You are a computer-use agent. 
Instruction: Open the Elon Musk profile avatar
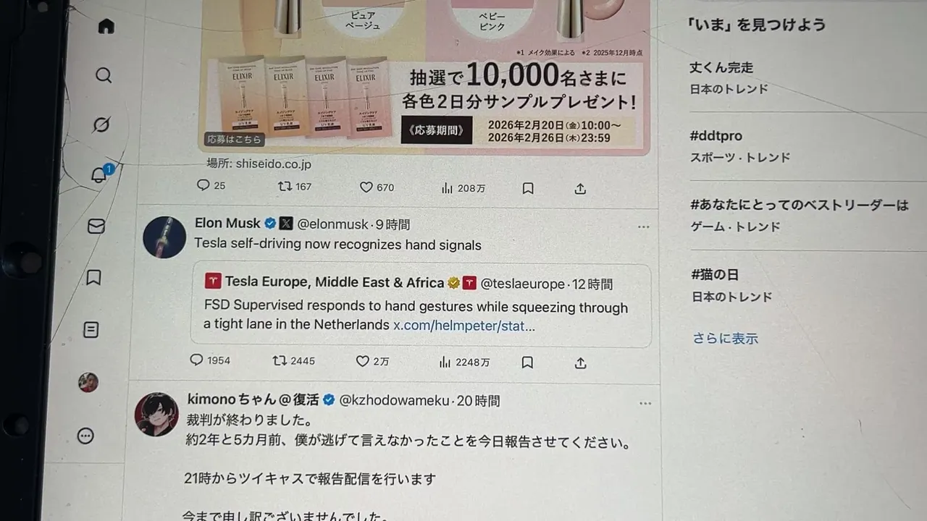point(164,237)
